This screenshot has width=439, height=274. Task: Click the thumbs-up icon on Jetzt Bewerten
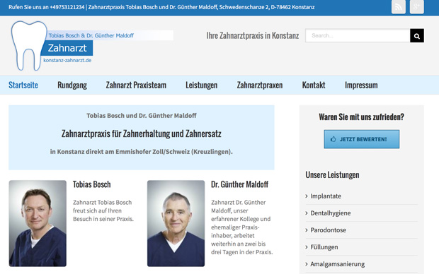click(x=333, y=139)
